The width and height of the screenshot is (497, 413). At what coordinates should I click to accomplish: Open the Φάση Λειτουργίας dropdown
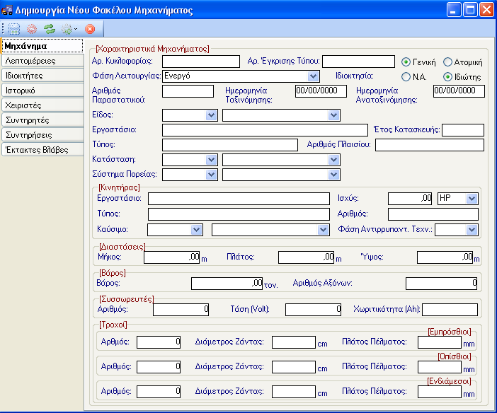[313, 76]
